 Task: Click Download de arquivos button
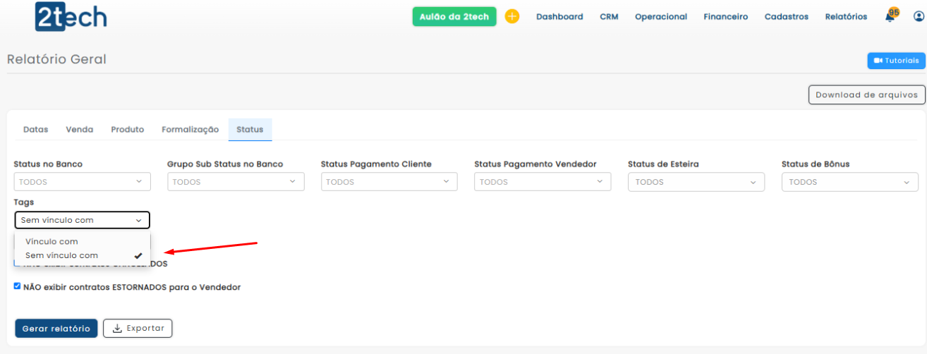866,94
